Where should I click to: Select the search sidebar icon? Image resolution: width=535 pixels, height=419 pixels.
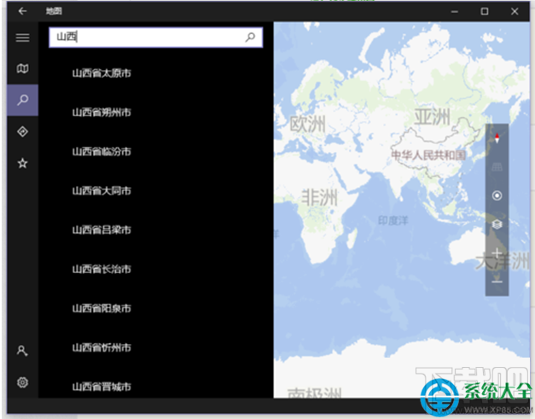pyautogui.click(x=22, y=100)
